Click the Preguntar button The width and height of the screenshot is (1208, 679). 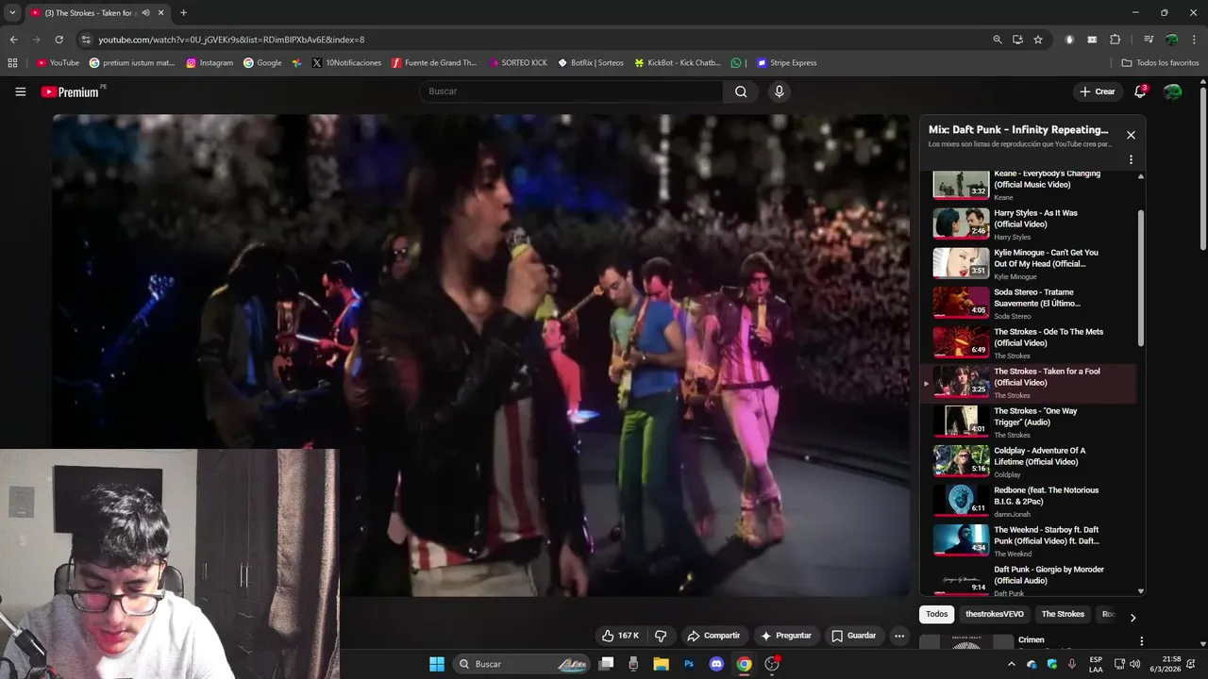click(786, 636)
